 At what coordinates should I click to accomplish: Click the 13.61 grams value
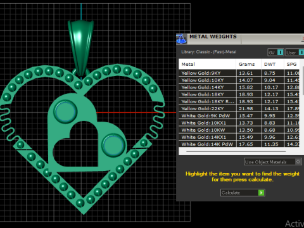(246, 73)
